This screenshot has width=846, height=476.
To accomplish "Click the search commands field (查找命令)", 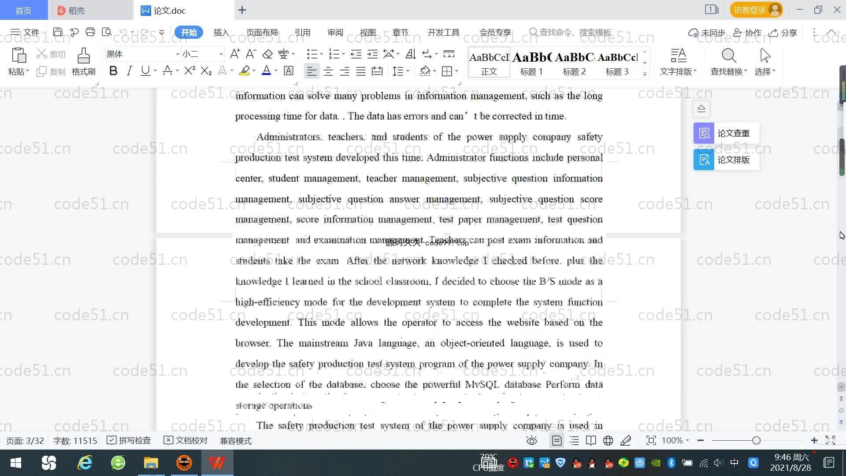I will pos(571,33).
